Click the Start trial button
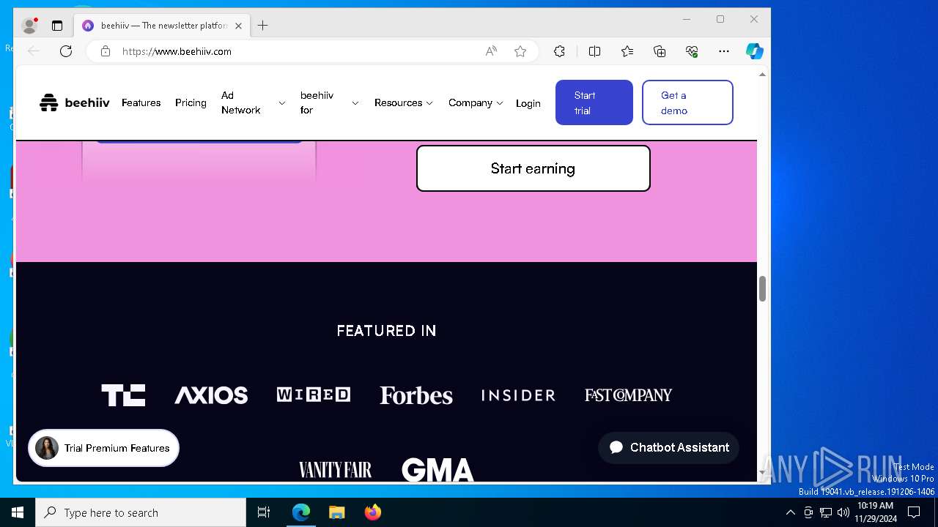The width and height of the screenshot is (938, 527). coord(594,102)
